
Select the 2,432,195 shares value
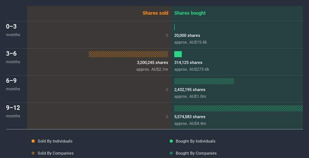[x=190, y=90]
